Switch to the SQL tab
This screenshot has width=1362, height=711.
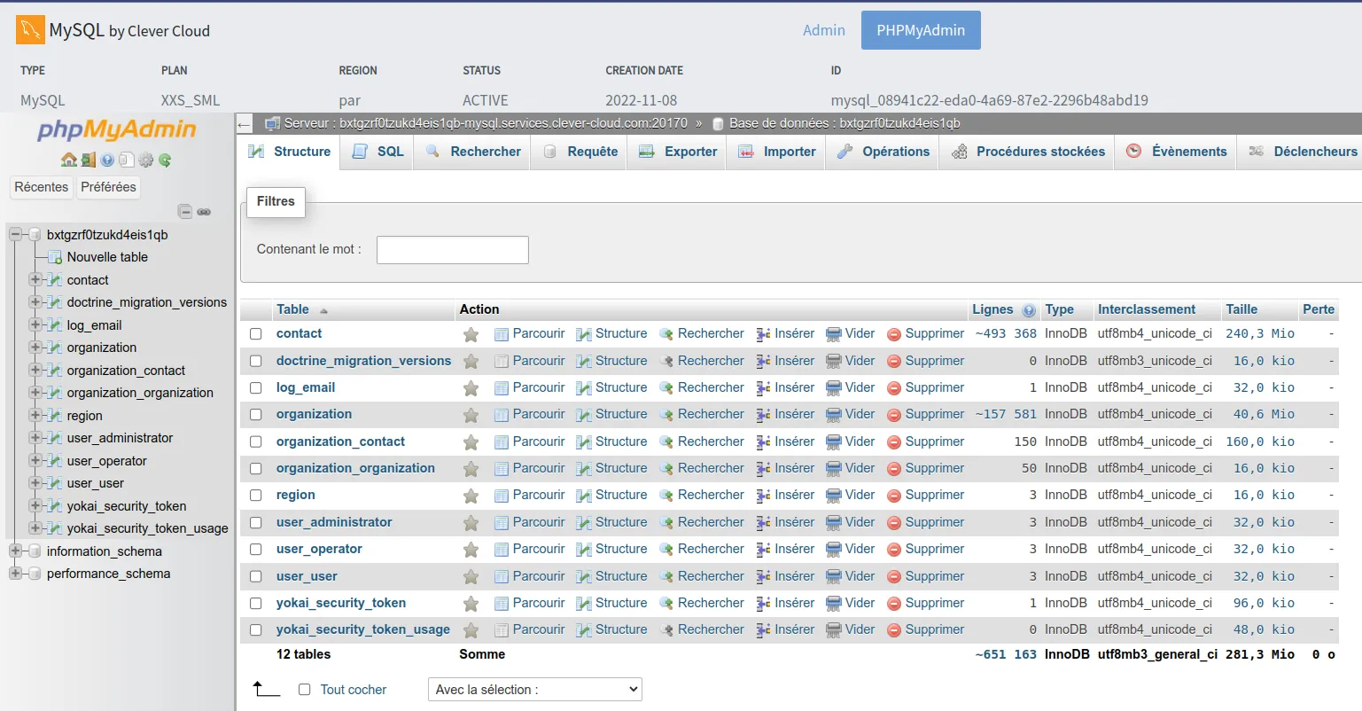click(377, 152)
